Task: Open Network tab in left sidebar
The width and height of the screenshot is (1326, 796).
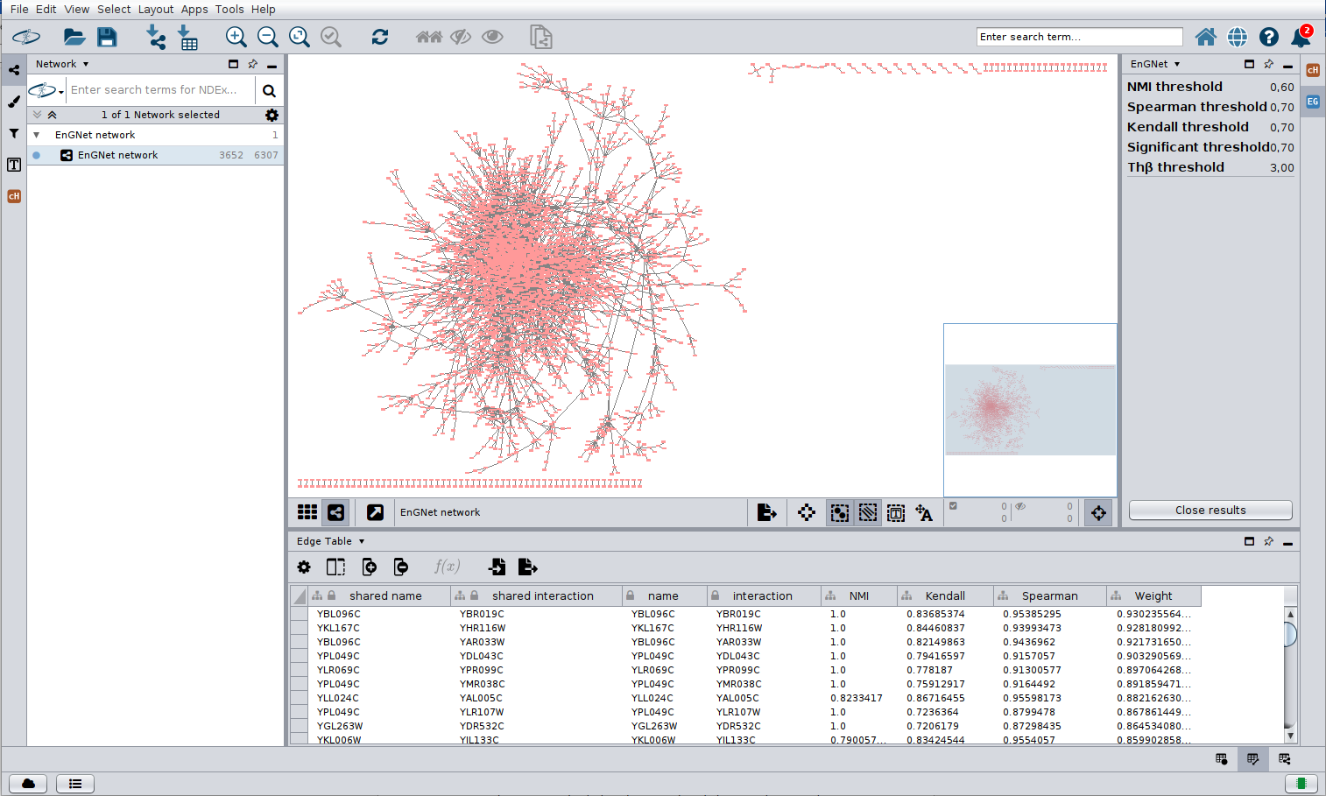Action: pos(14,70)
